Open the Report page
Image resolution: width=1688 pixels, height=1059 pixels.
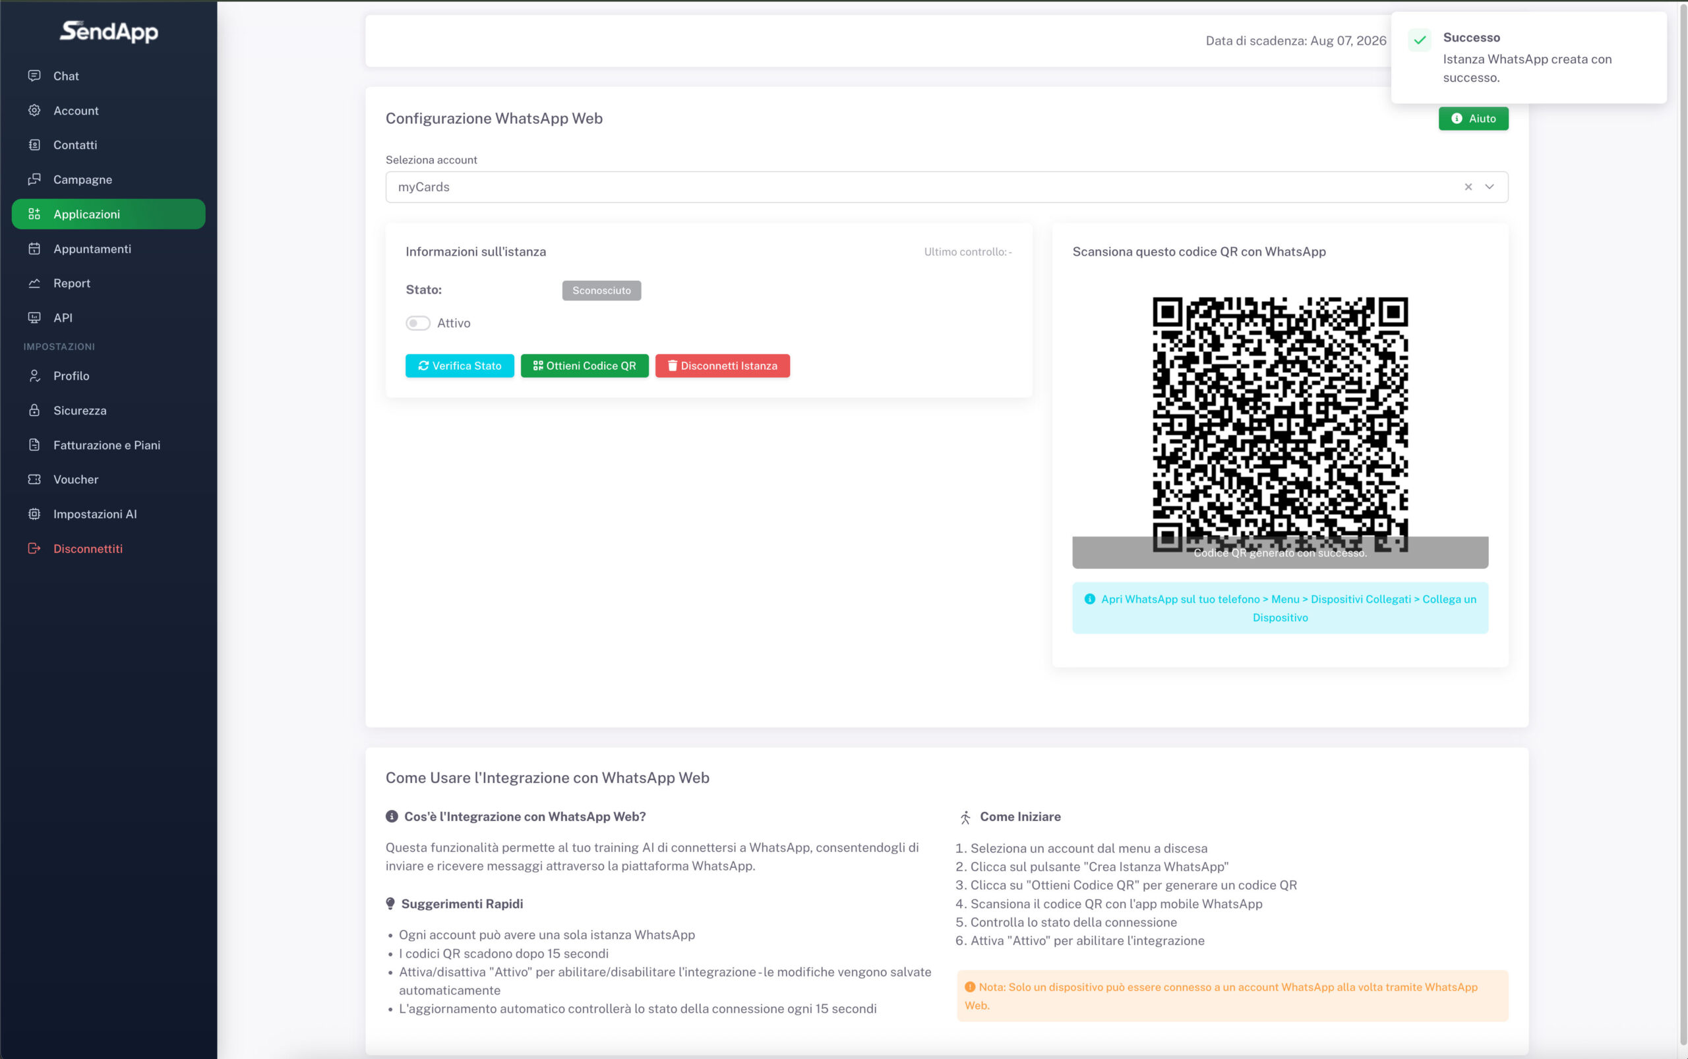109,283
